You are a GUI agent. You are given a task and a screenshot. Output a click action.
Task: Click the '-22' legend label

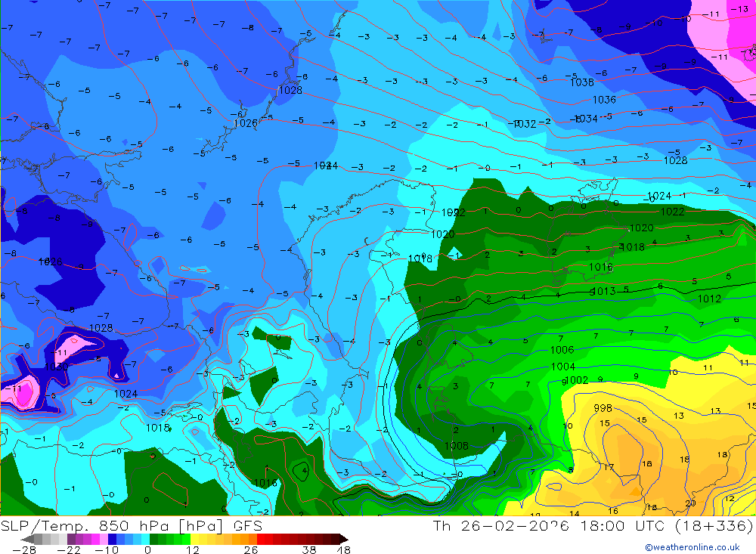coord(69,550)
